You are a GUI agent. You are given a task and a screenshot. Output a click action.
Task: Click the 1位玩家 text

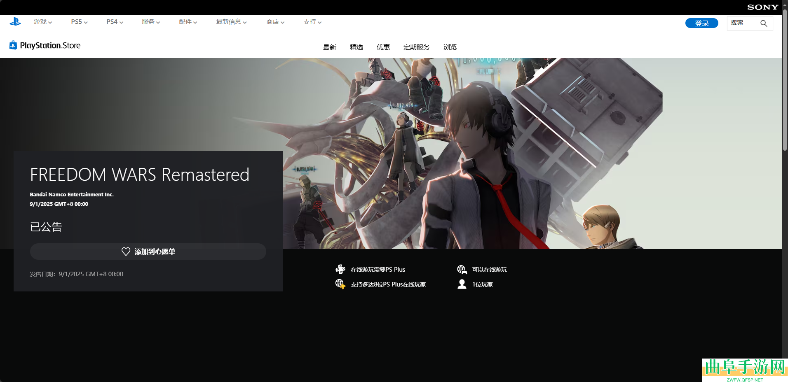click(x=483, y=284)
